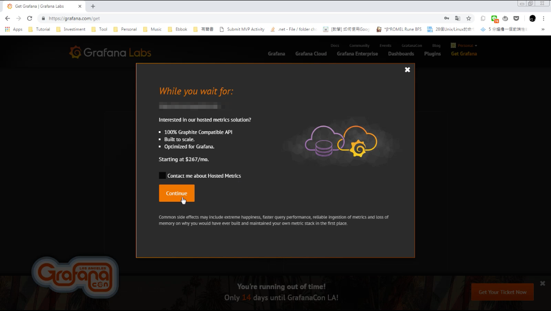Click GrafanaCon top link
This screenshot has width=551, height=311.
point(412,46)
